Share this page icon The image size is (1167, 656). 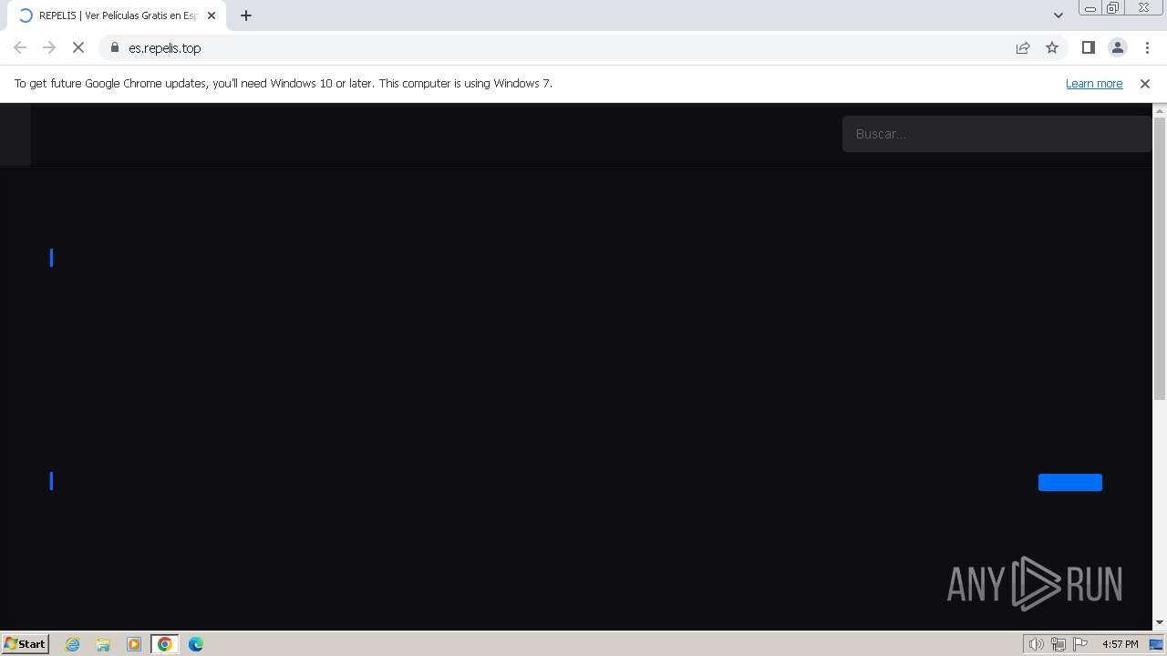coord(1023,48)
